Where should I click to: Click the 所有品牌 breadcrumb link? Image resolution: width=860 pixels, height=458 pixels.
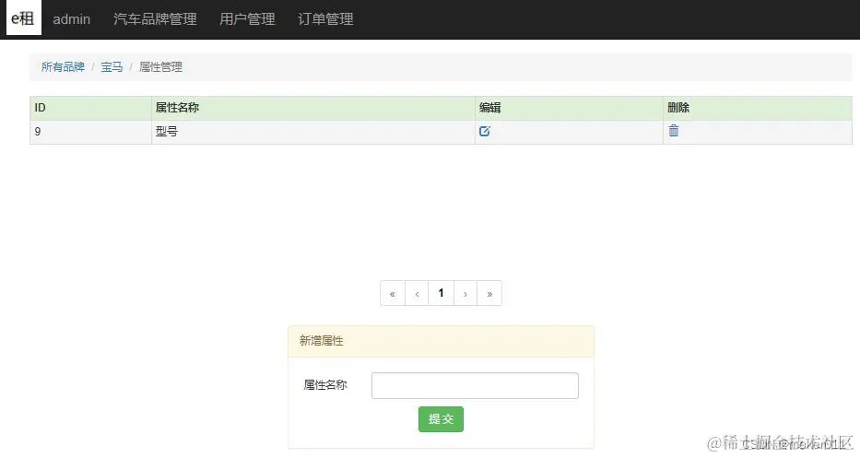(x=63, y=67)
